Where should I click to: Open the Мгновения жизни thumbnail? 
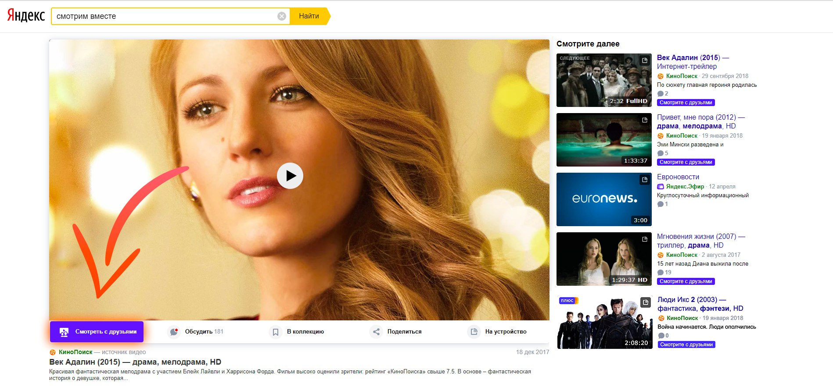click(x=604, y=259)
